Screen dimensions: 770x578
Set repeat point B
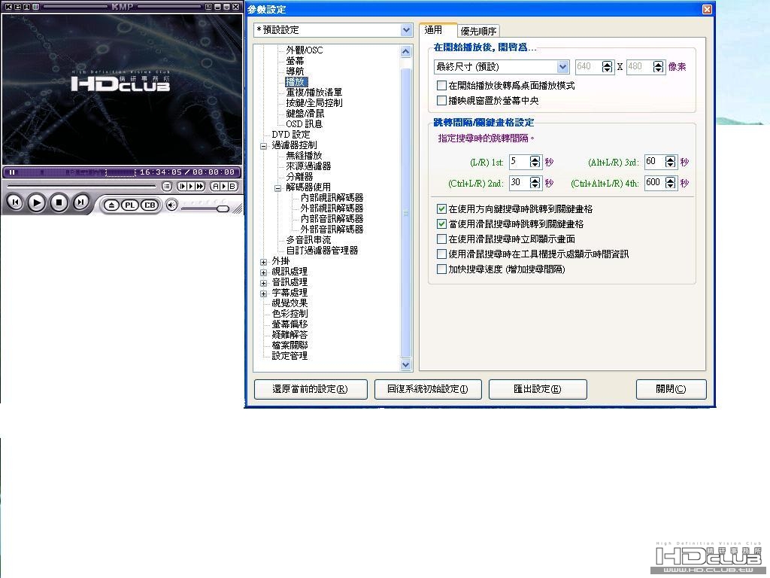coord(232,187)
